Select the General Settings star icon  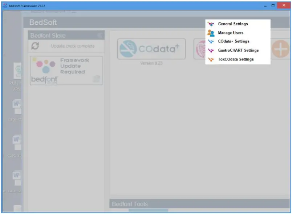point(210,24)
